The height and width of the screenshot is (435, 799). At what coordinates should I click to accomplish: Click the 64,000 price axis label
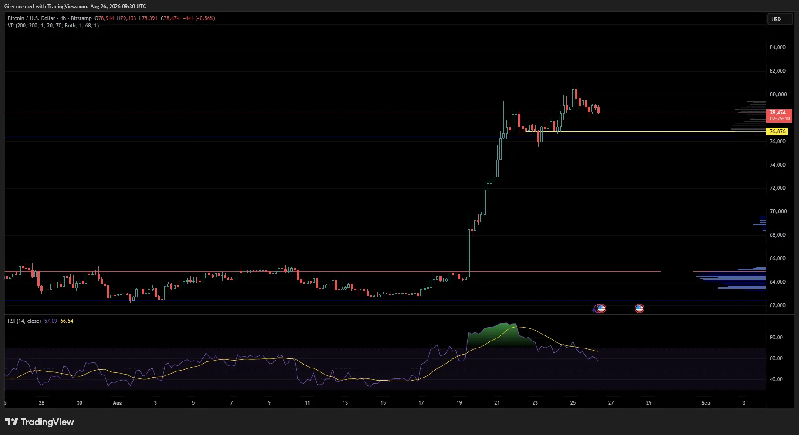(778, 282)
